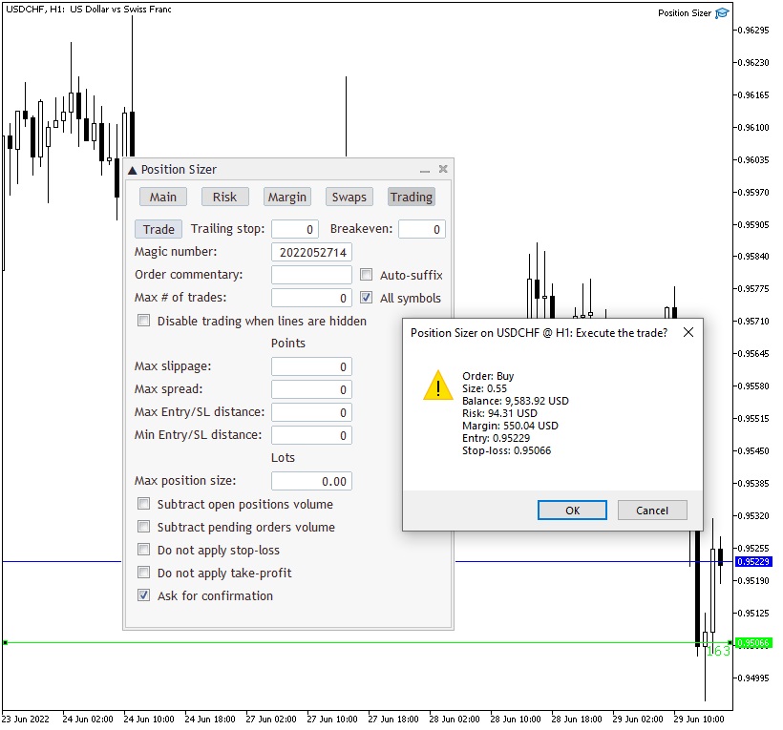This screenshot has width=783, height=730.
Task: Uncheck the All symbols checkbox
Action: tap(366, 298)
